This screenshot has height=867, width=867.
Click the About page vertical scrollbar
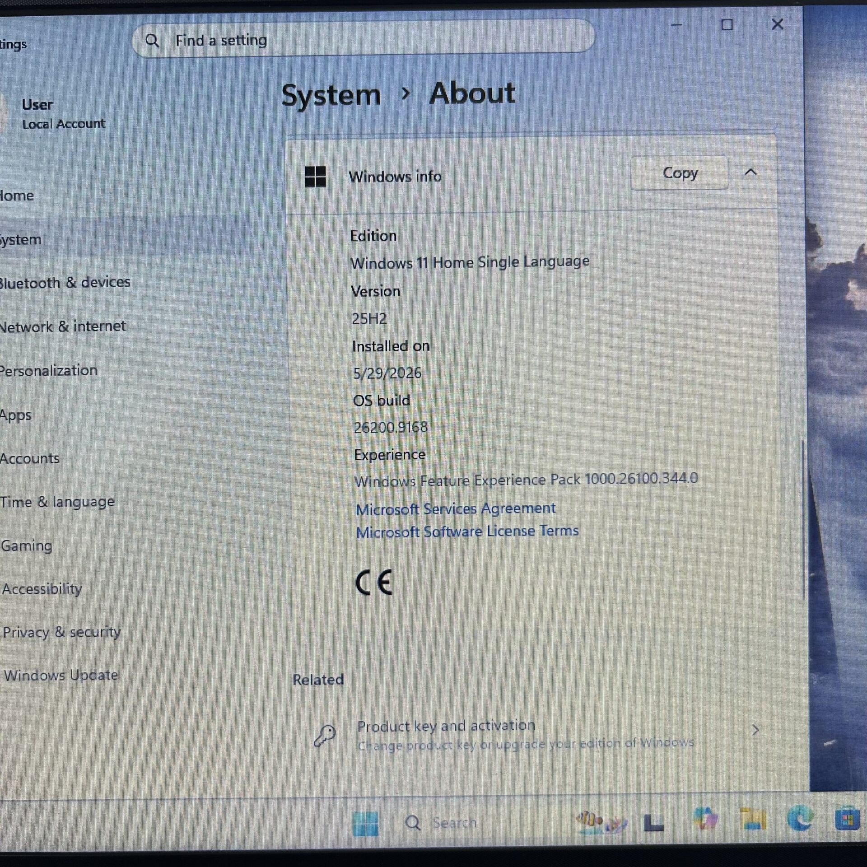803,519
